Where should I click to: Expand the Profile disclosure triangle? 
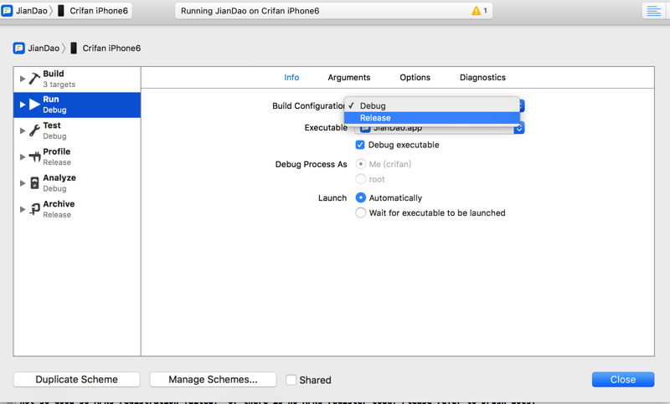point(23,157)
